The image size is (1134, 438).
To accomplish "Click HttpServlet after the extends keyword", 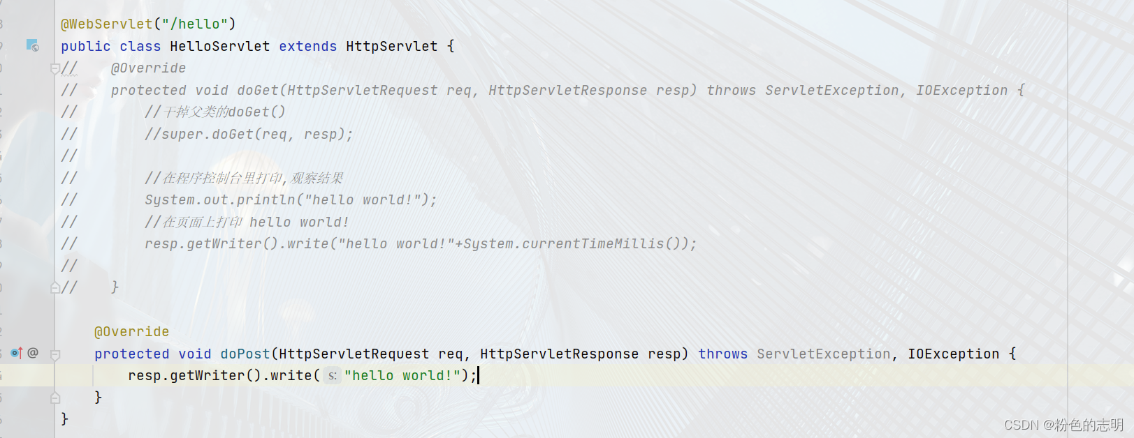I will point(392,46).
